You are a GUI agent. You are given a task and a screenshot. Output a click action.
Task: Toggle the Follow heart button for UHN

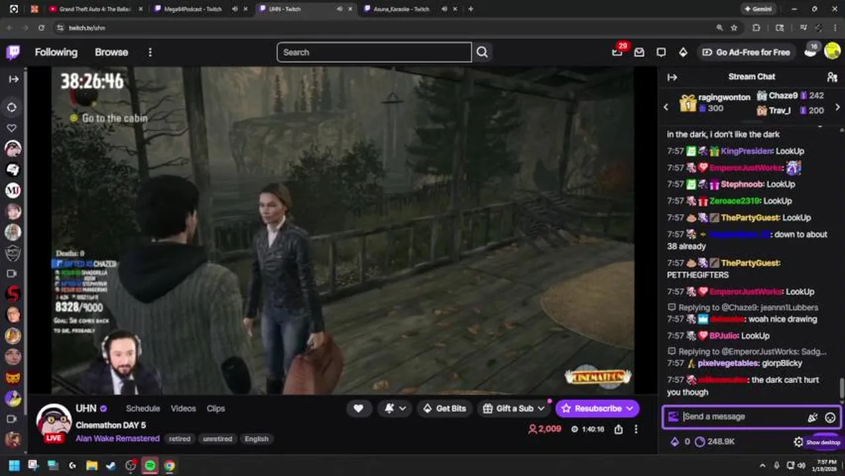pyautogui.click(x=358, y=409)
